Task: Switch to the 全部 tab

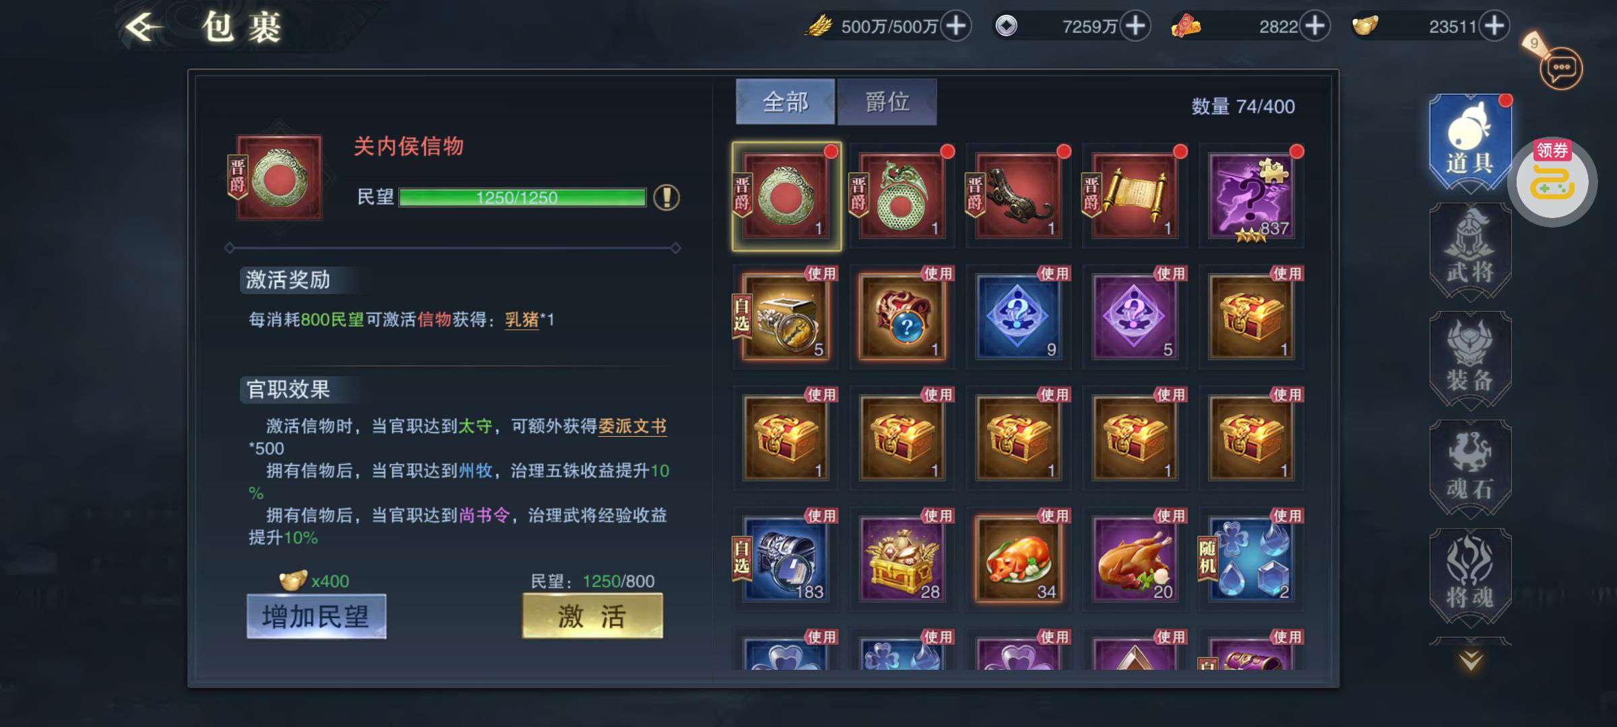Action: click(x=785, y=102)
